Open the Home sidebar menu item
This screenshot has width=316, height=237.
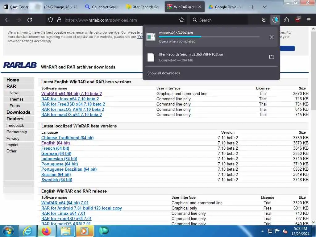tap(13, 80)
